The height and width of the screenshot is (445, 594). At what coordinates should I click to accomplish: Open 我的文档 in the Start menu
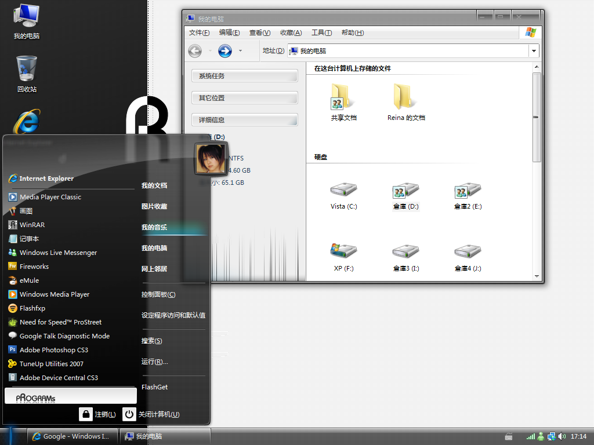pos(154,185)
